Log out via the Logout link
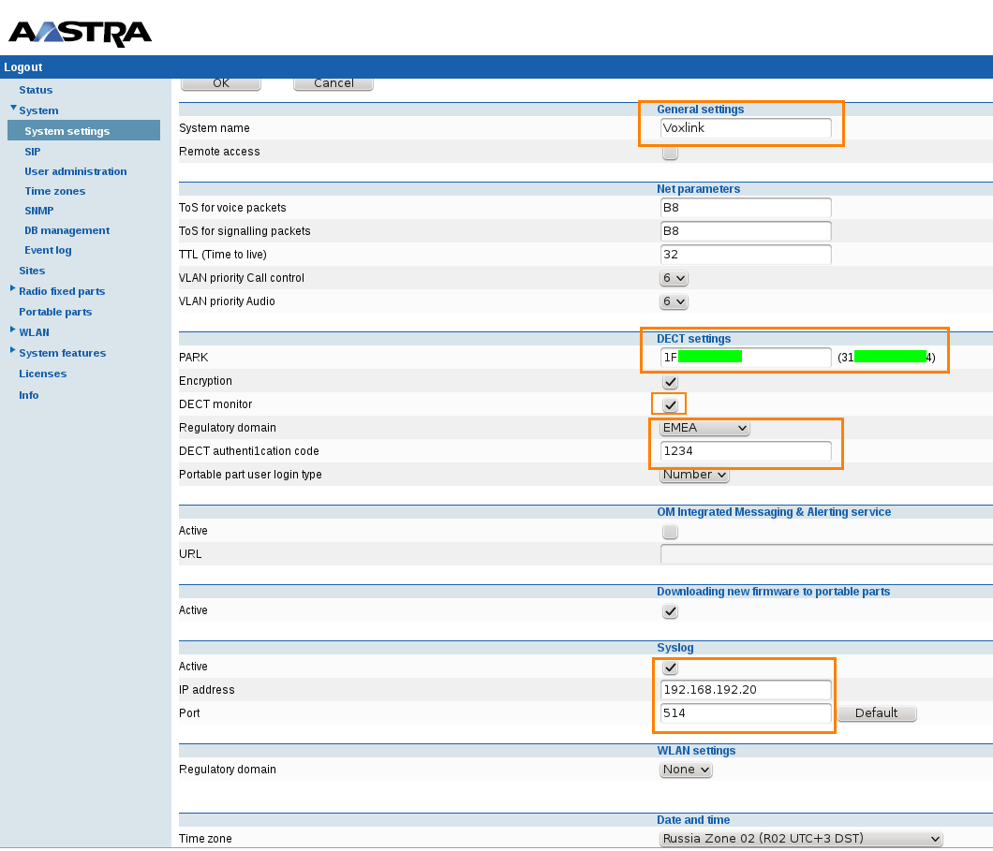Image resolution: width=993 pixels, height=851 pixels. [22, 67]
